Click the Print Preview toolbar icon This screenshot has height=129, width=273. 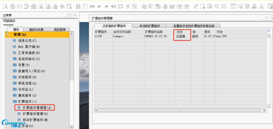coord(5,6)
